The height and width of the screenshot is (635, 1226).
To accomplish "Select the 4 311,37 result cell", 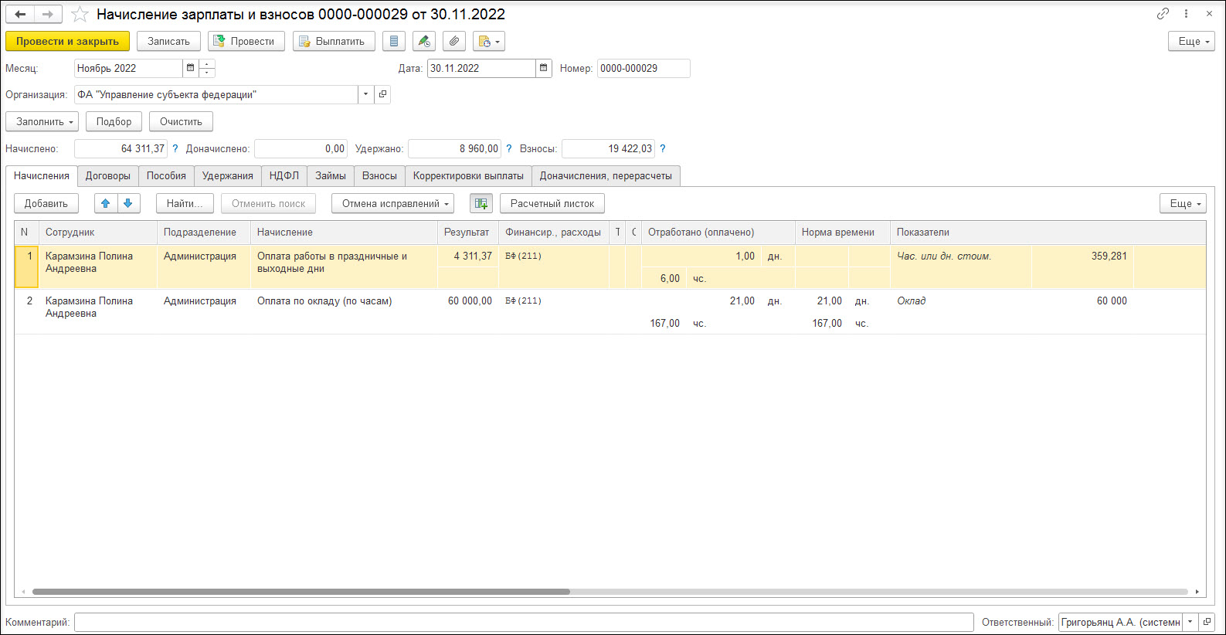I will (468, 256).
